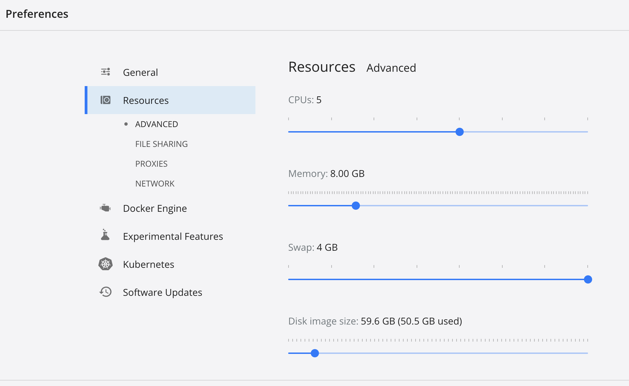Click the Kubernetes helm wheel icon
The image size is (629, 386).
pos(106,264)
